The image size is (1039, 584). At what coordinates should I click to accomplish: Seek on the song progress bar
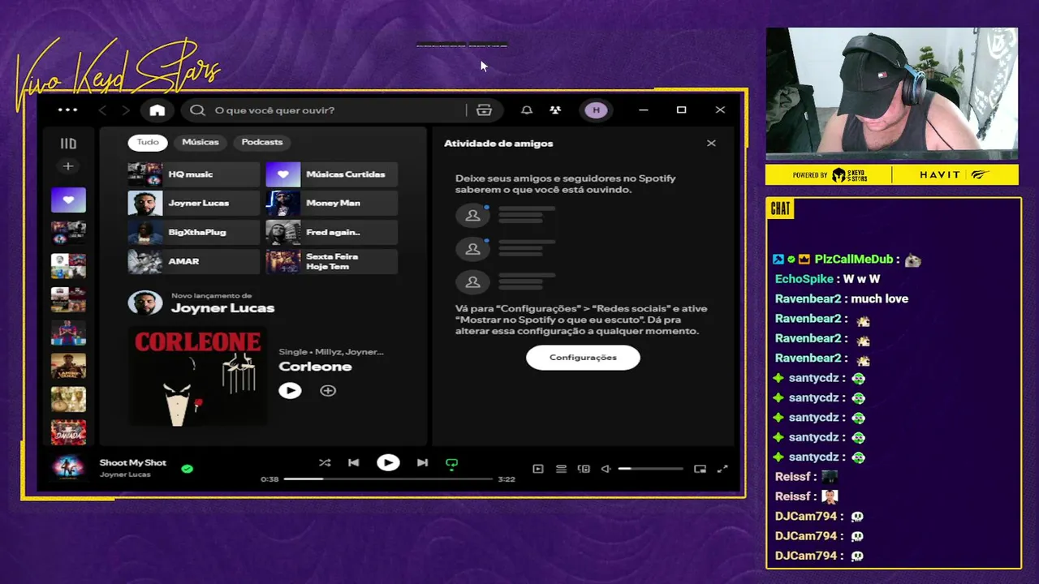pos(388,479)
